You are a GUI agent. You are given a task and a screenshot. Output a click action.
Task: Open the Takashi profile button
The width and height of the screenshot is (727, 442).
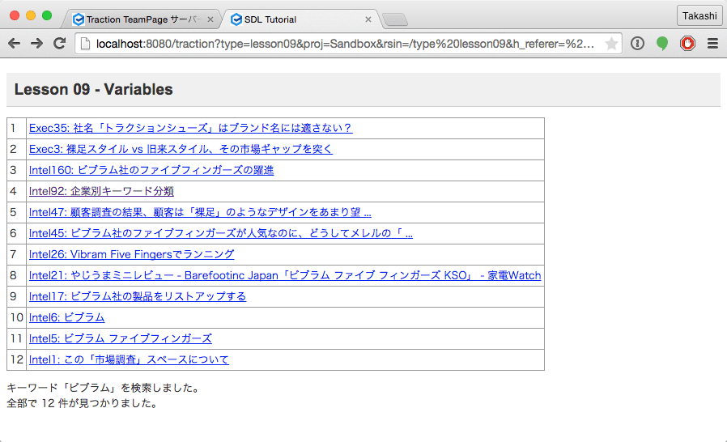pyautogui.click(x=699, y=16)
